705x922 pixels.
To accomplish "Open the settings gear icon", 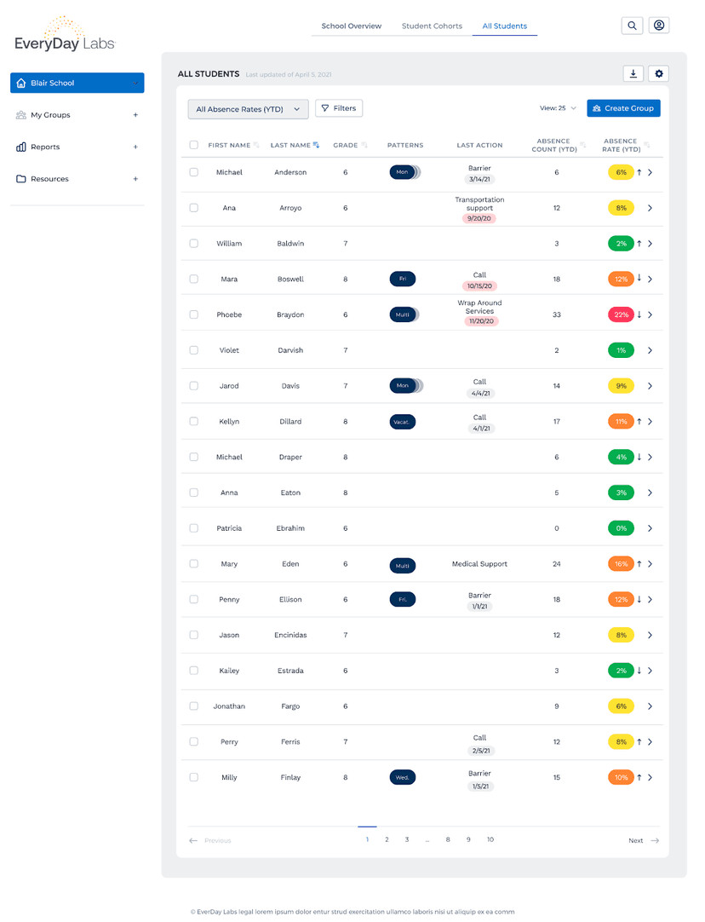I will coord(658,74).
